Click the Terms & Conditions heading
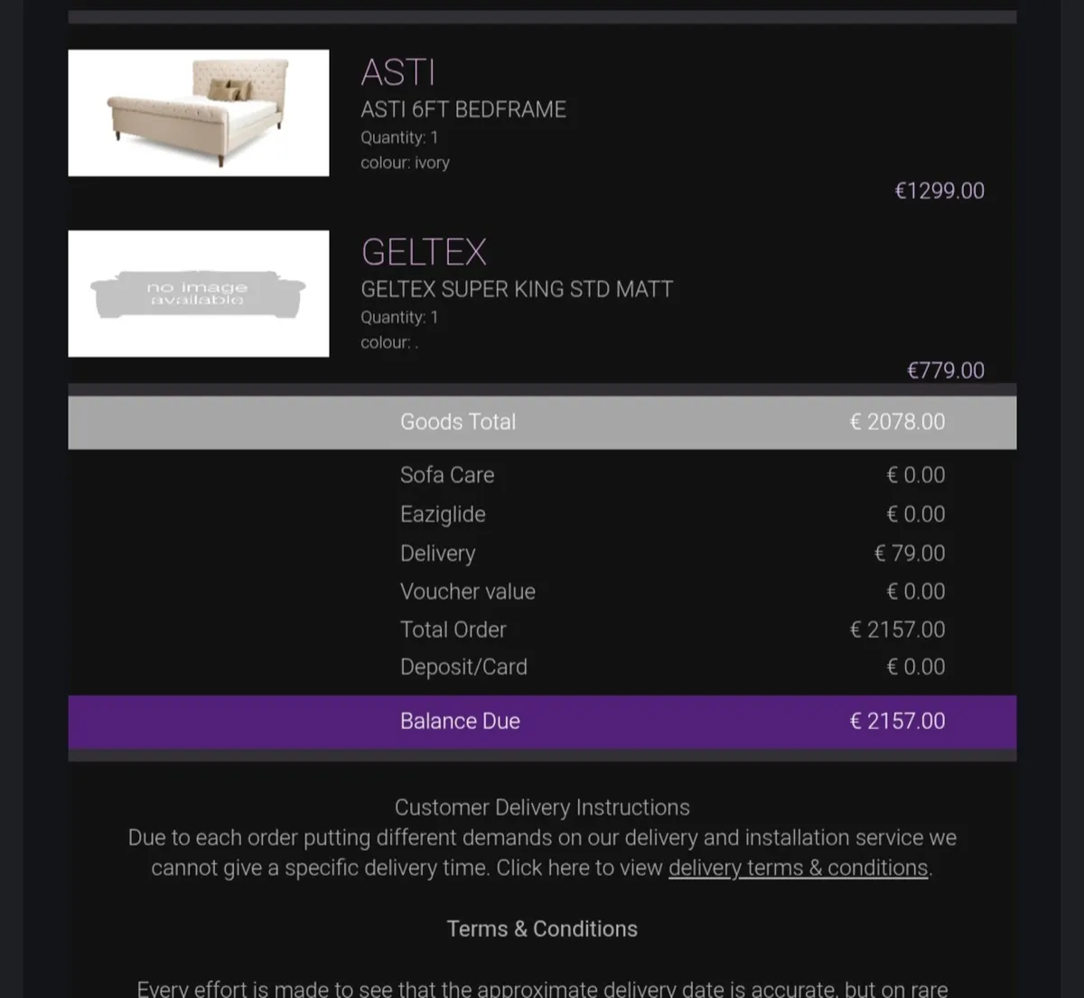Image resolution: width=1084 pixels, height=998 pixels. (542, 928)
